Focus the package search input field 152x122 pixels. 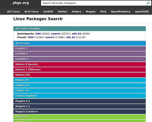[93, 3]
